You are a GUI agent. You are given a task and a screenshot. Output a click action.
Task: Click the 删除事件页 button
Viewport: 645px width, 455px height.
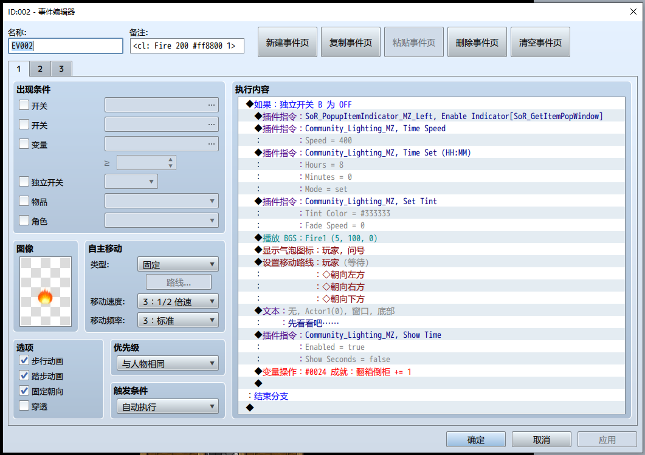(477, 42)
